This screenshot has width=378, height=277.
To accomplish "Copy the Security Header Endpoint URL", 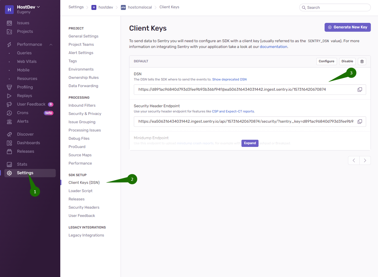I will pyautogui.click(x=360, y=122).
